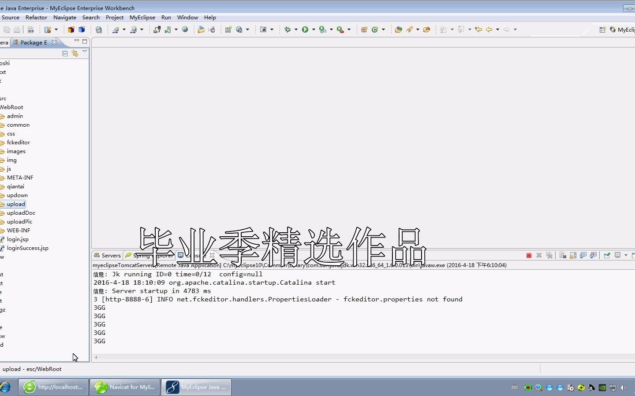The height and width of the screenshot is (396, 635).
Task: Click the Open Perspective icon
Action: point(602,29)
